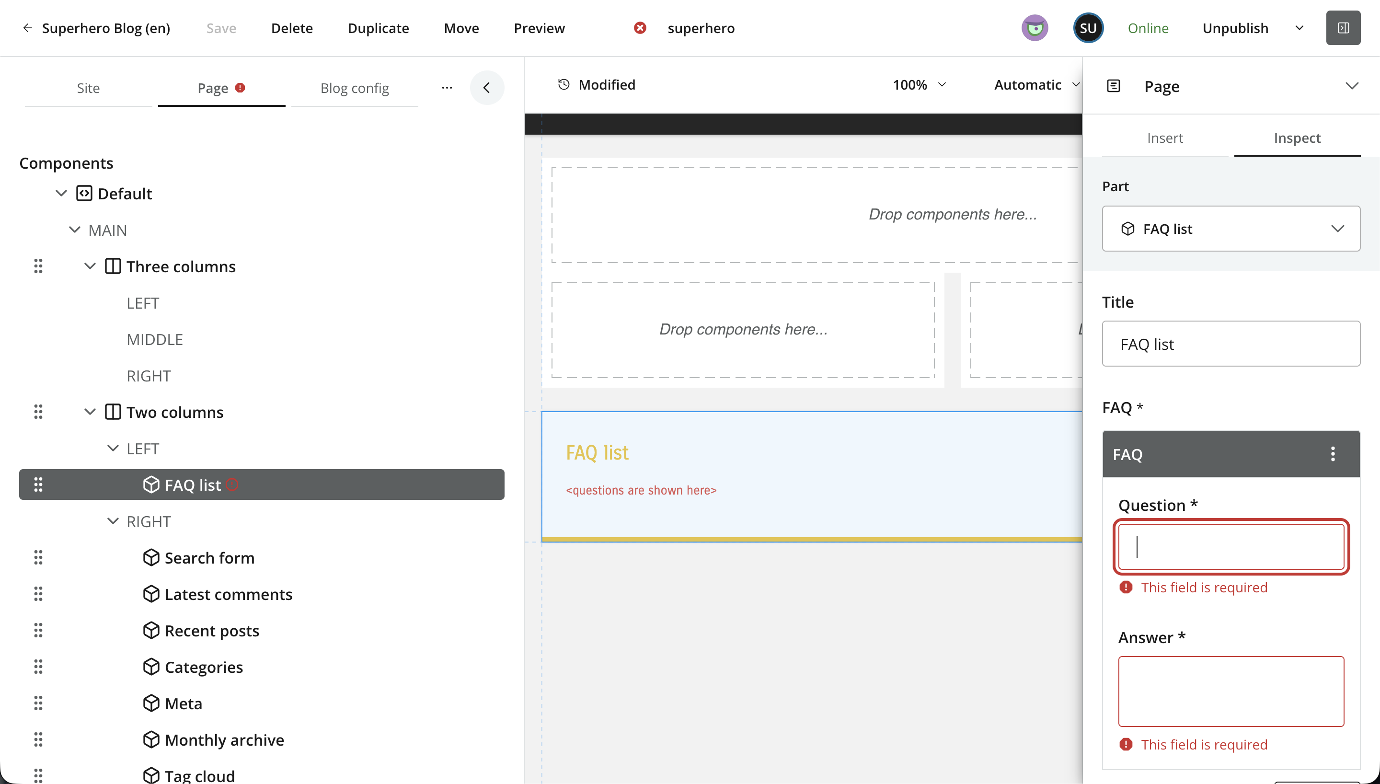Click the Preview button
This screenshot has width=1380, height=784.
539,28
